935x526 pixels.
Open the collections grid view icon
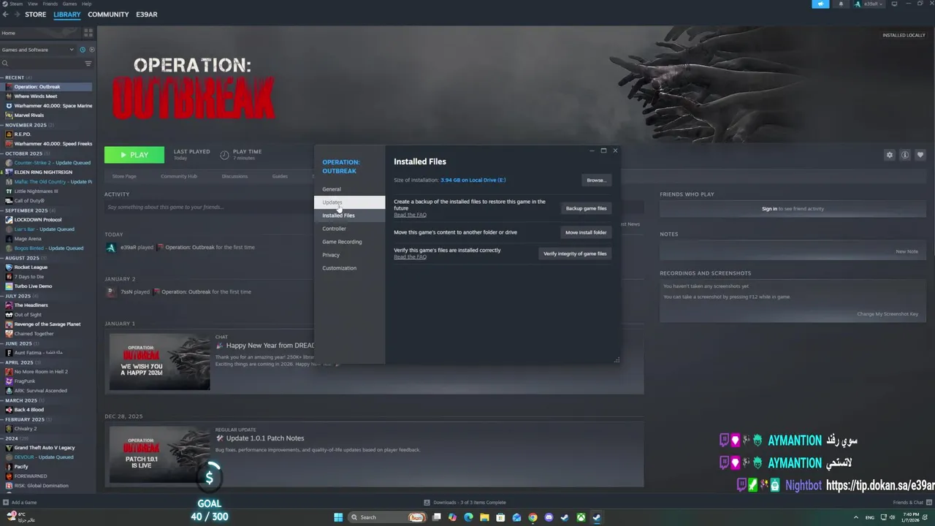pyautogui.click(x=88, y=33)
